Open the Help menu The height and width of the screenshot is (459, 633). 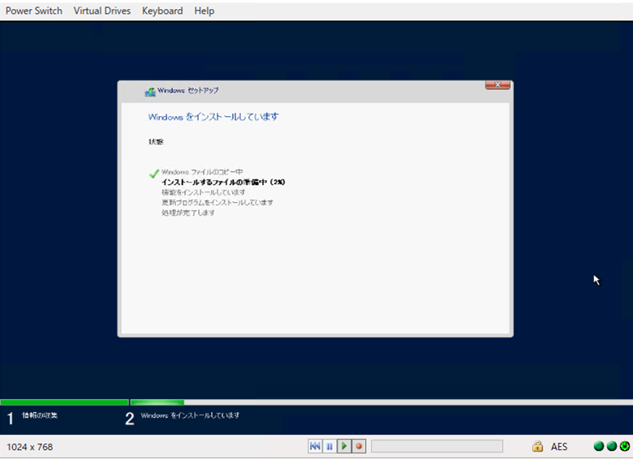(x=205, y=11)
